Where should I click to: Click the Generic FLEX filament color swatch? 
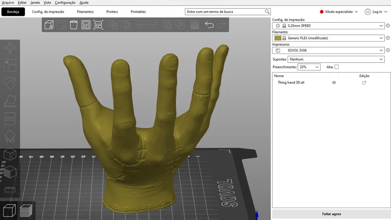[278, 38]
